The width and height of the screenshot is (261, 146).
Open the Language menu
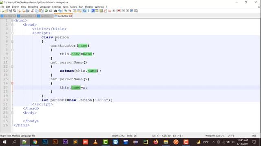(x=45, y=7)
